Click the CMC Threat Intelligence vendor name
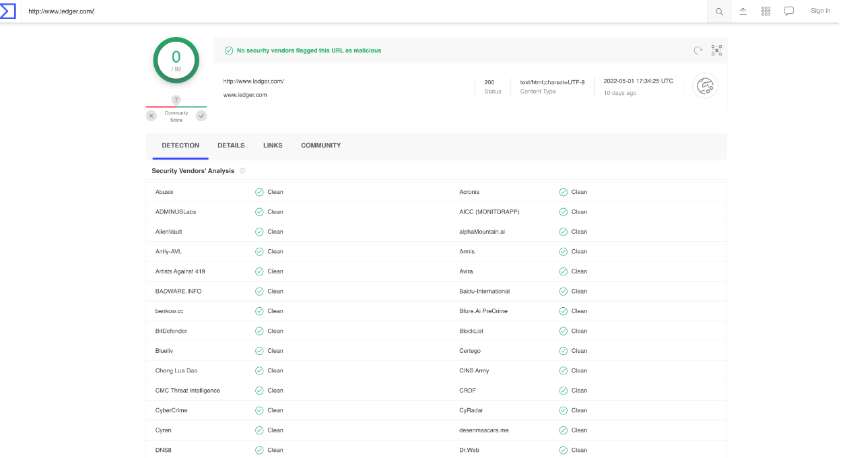 click(x=188, y=391)
